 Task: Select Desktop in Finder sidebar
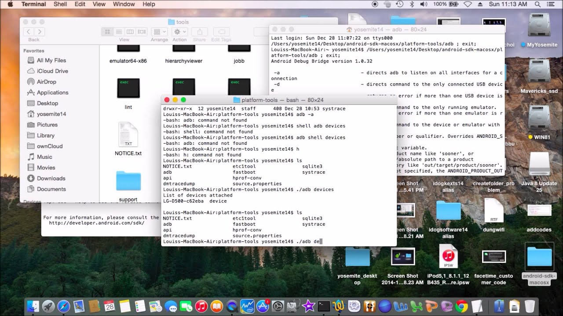[48, 103]
